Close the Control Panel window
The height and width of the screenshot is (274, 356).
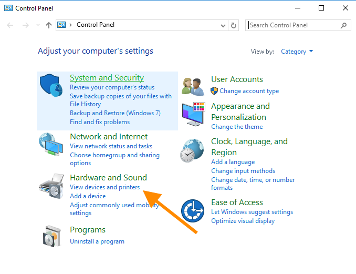(345, 8)
